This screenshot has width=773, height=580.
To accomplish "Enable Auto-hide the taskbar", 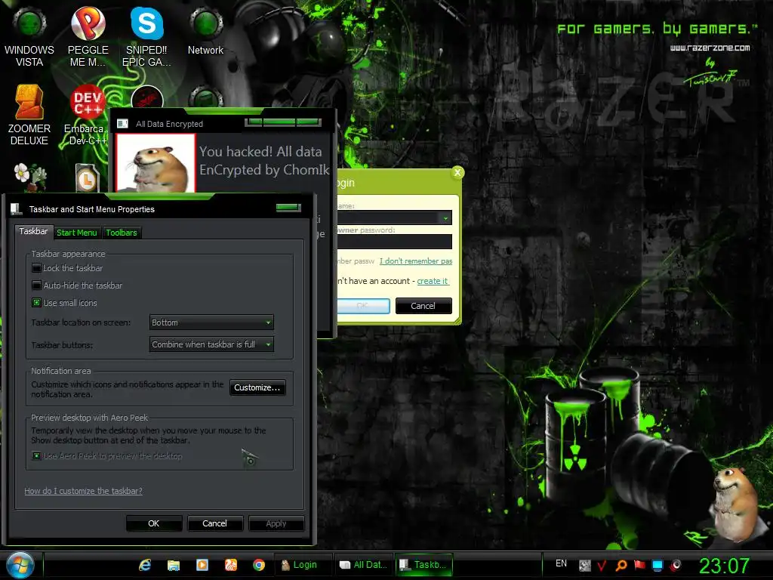I will click(36, 285).
